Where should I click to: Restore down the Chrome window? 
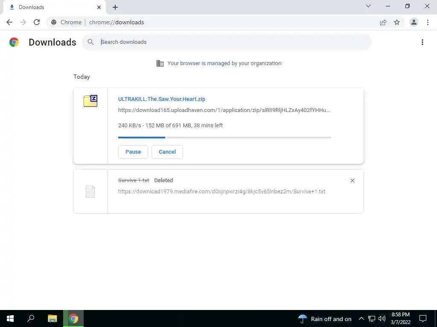click(x=408, y=6)
